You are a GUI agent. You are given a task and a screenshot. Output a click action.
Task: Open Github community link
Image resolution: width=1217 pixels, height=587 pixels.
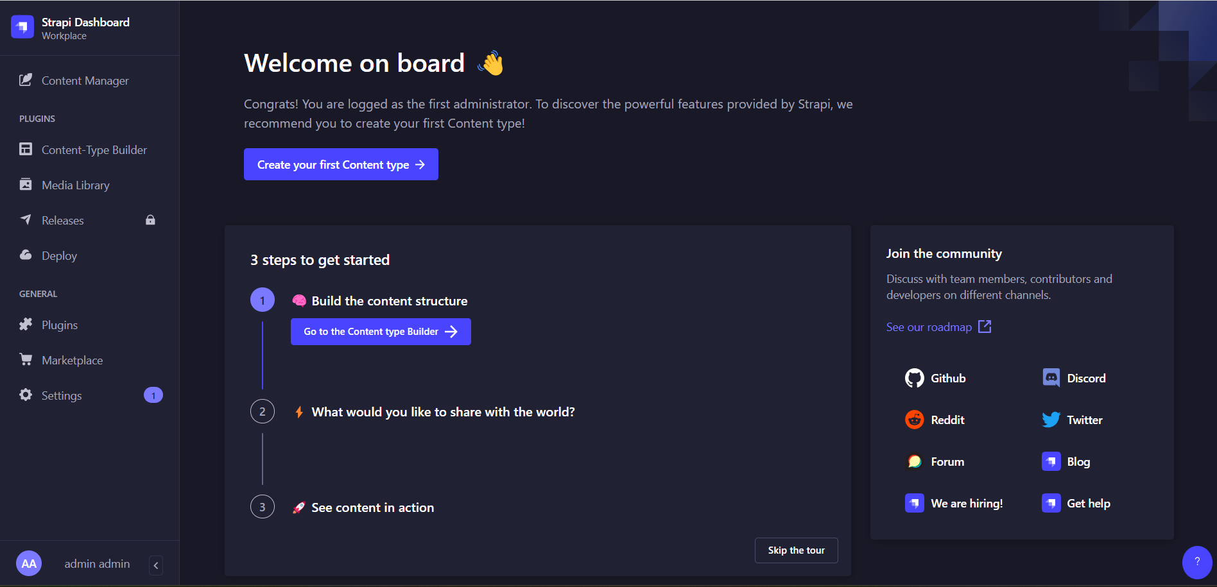click(936, 379)
